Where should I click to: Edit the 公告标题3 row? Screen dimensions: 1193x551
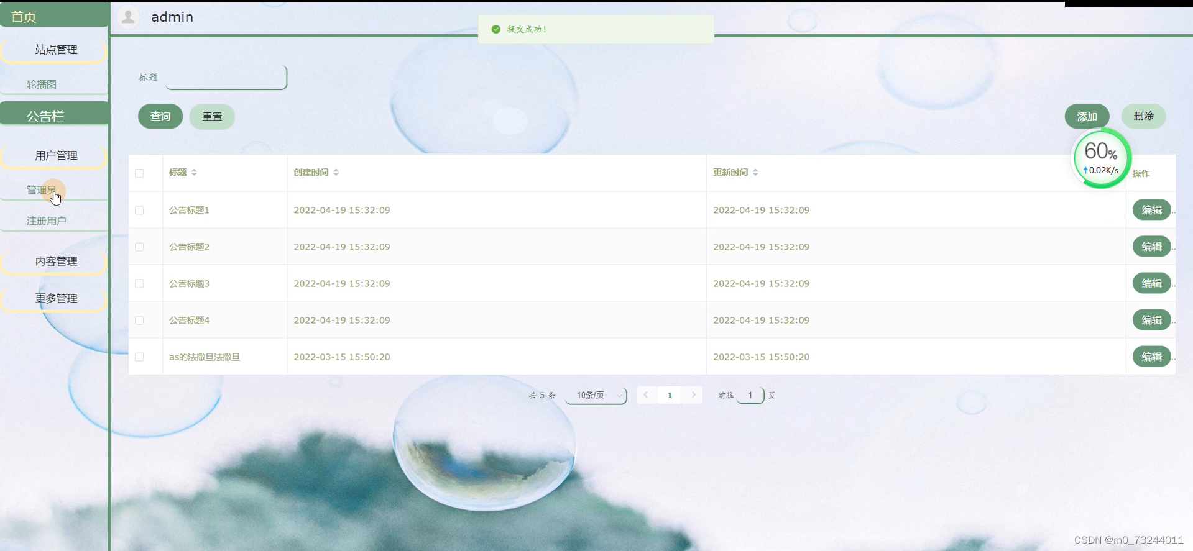(x=1151, y=283)
